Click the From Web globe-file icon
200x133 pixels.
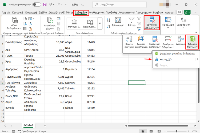point(25,24)
